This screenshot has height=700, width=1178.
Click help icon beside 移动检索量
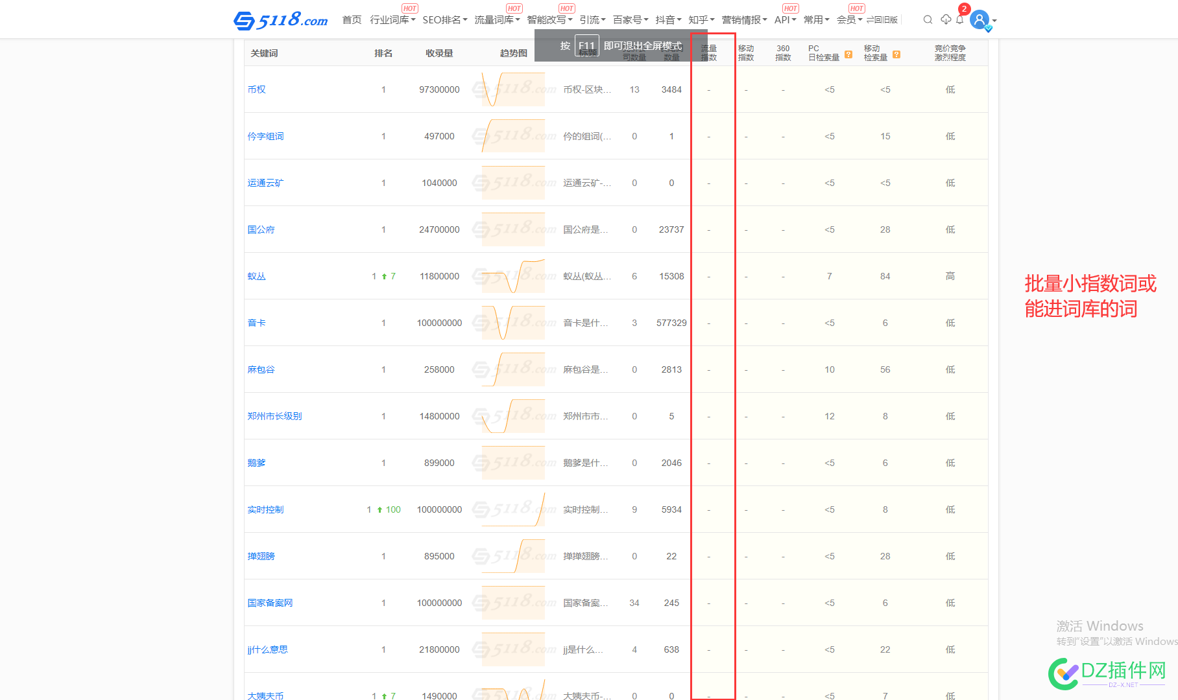pyautogui.click(x=896, y=55)
